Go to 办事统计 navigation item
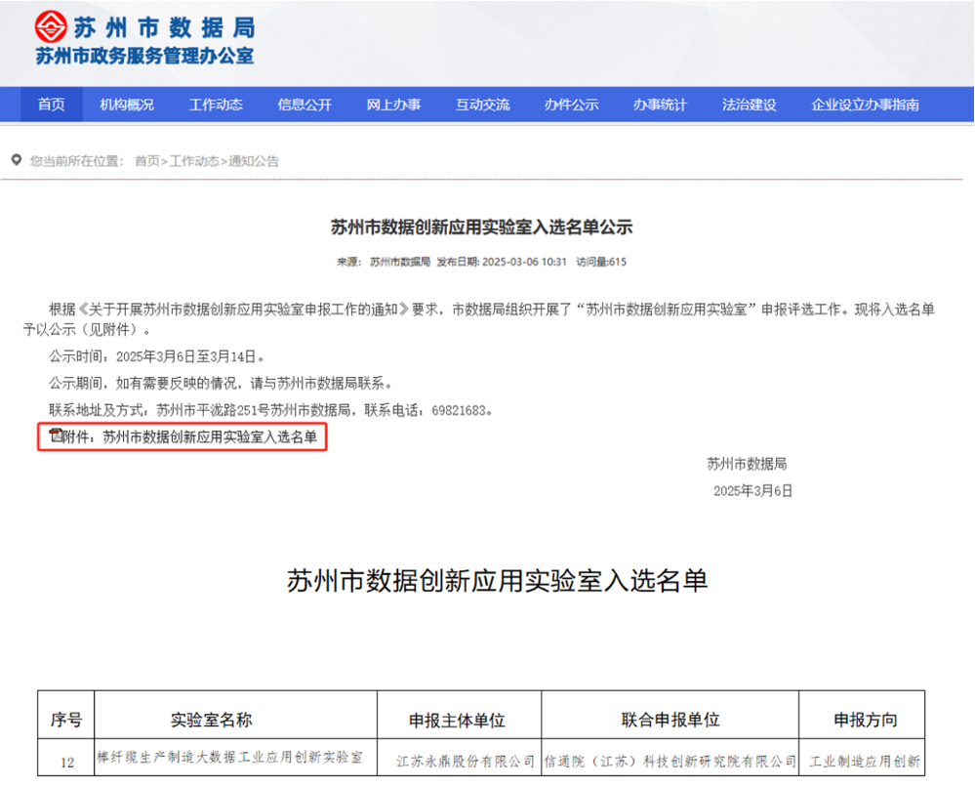Screen dimensions: 975x786 pyautogui.click(x=661, y=104)
